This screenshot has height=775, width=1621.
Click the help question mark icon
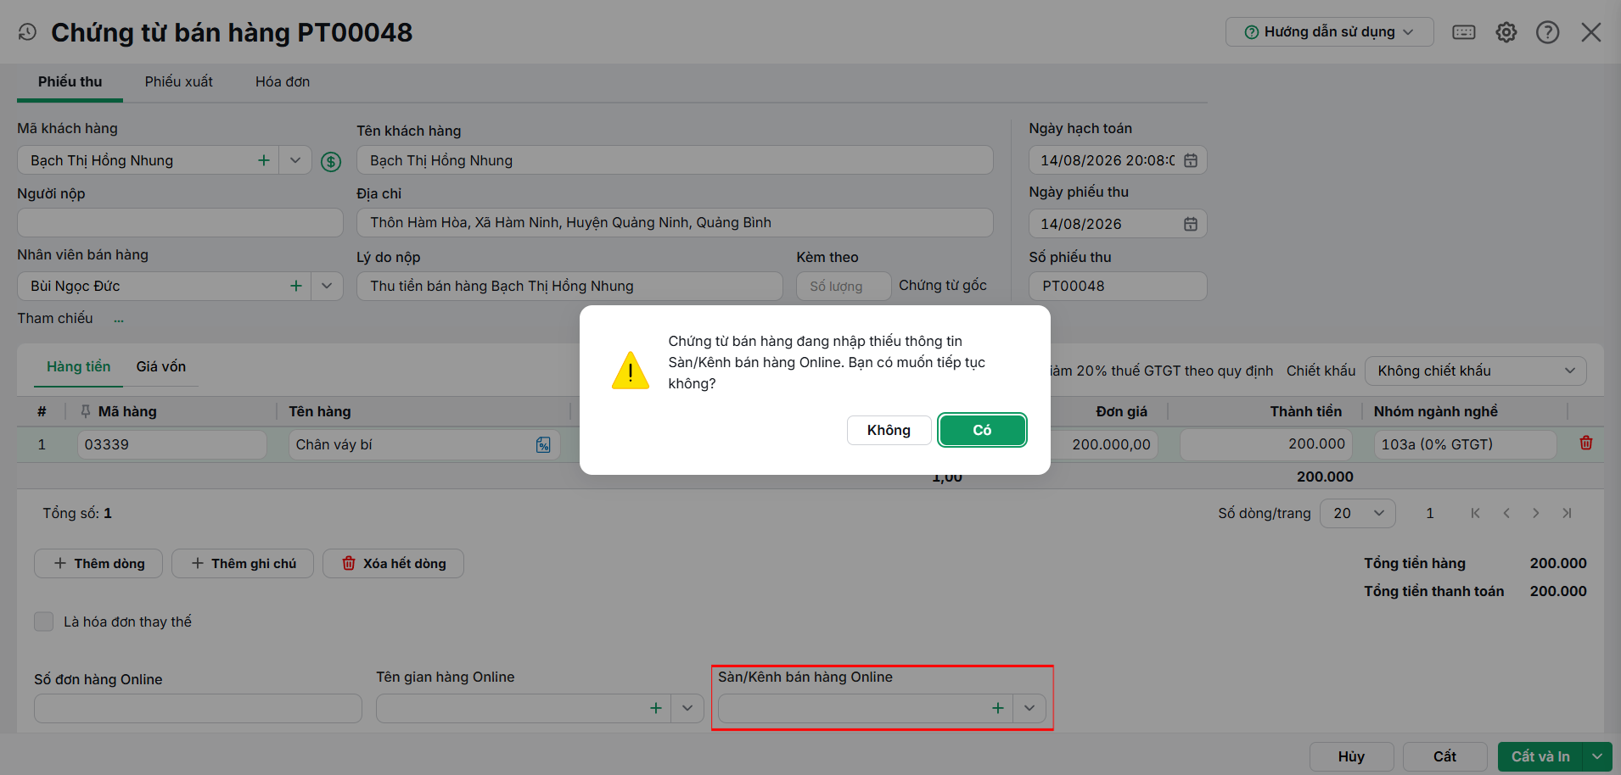(1548, 32)
